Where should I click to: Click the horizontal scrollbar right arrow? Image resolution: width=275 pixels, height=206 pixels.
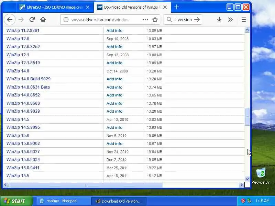pyautogui.click(x=241, y=185)
